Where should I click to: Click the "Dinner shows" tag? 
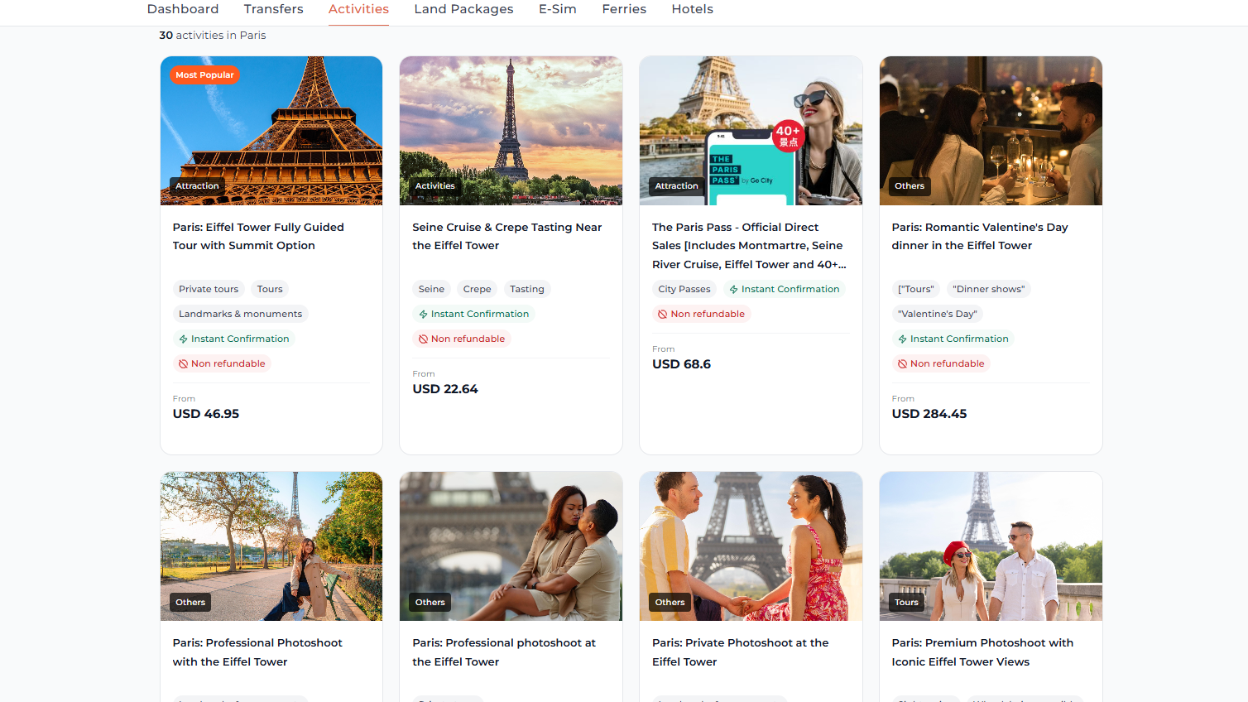pyautogui.click(x=989, y=289)
